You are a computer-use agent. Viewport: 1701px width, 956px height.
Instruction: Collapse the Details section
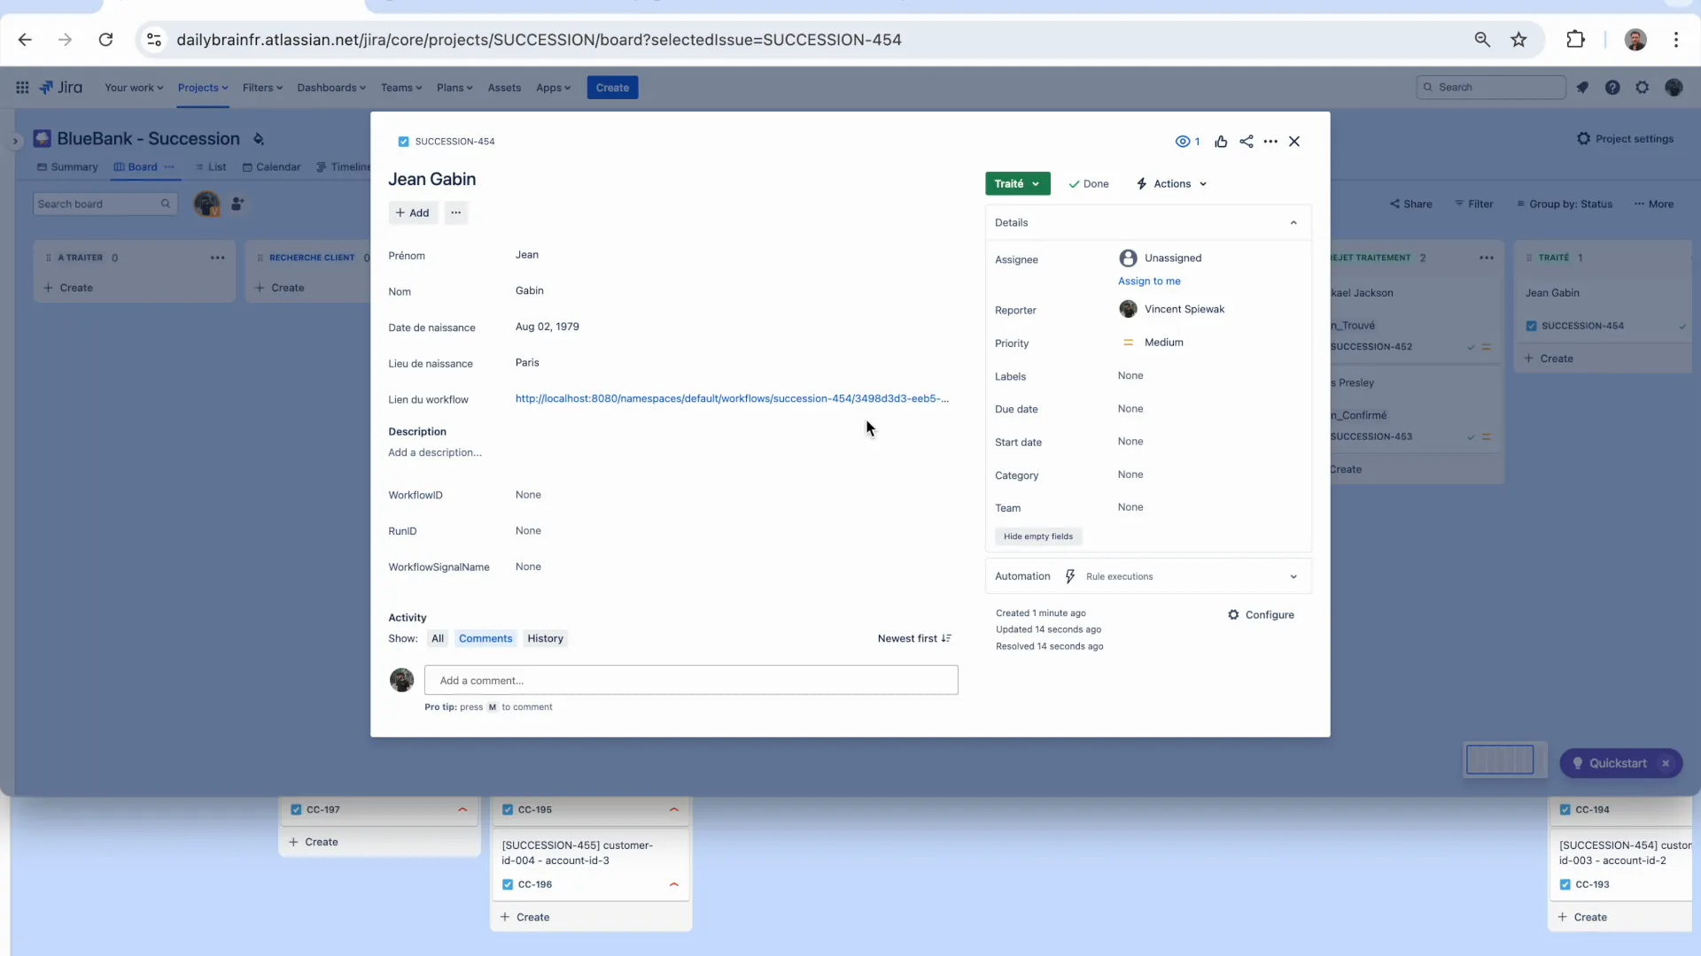pyautogui.click(x=1293, y=223)
